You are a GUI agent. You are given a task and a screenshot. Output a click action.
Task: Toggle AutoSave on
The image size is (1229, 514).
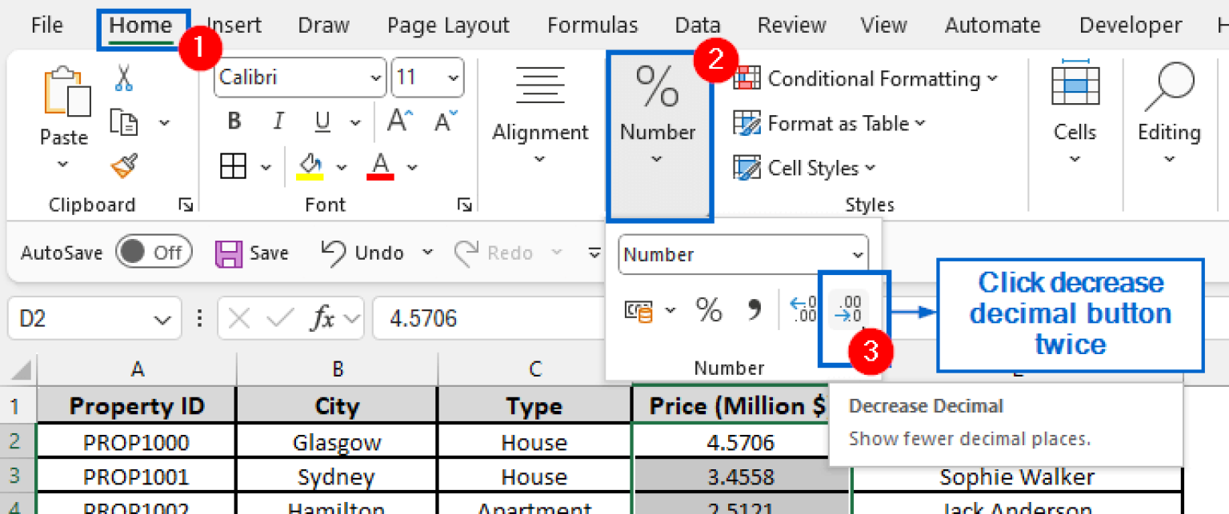154,252
